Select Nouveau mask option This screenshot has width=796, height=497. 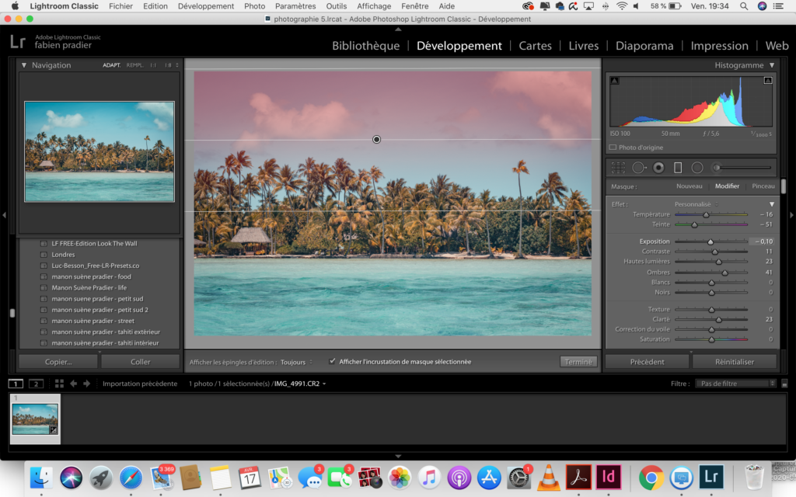pyautogui.click(x=689, y=186)
